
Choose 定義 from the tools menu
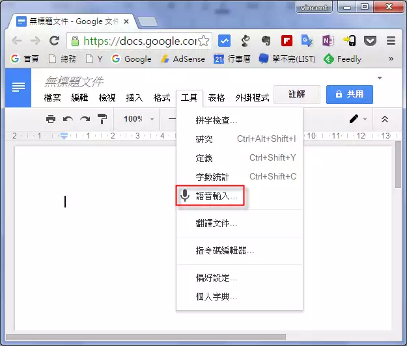tap(240, 158)
